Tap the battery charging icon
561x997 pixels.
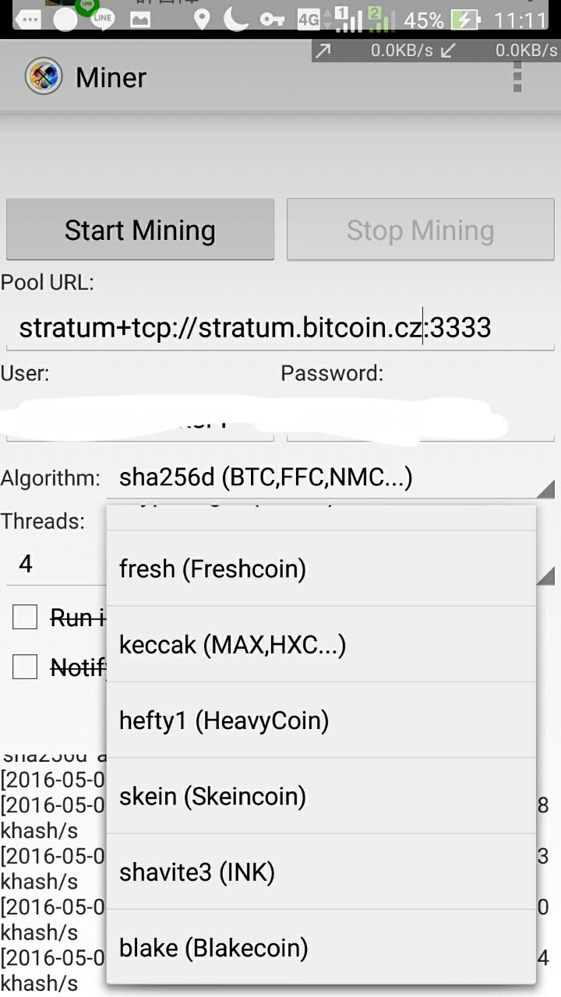tap(467, 19)
